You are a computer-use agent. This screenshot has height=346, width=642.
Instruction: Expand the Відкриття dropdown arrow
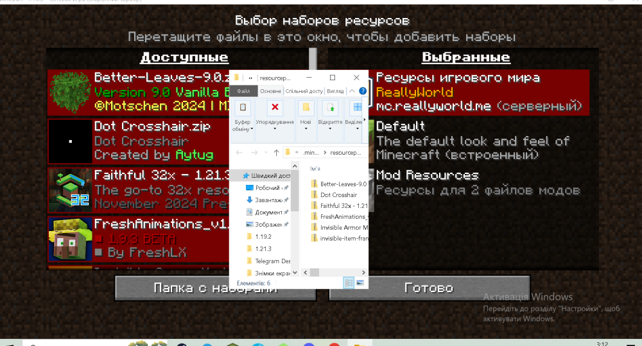tap(330, 129)
